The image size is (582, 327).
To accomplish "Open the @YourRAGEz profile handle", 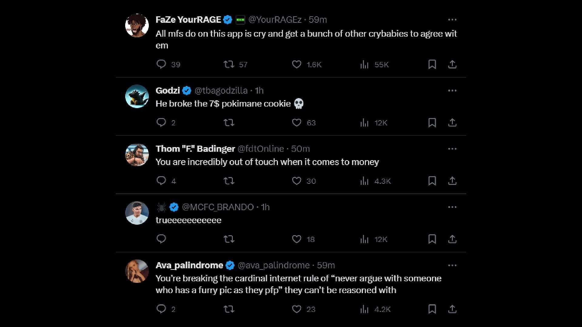I will (275, 20).
